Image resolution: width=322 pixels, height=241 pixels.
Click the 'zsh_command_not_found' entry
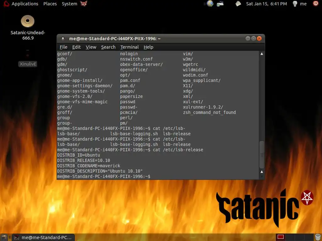point(209,113)
